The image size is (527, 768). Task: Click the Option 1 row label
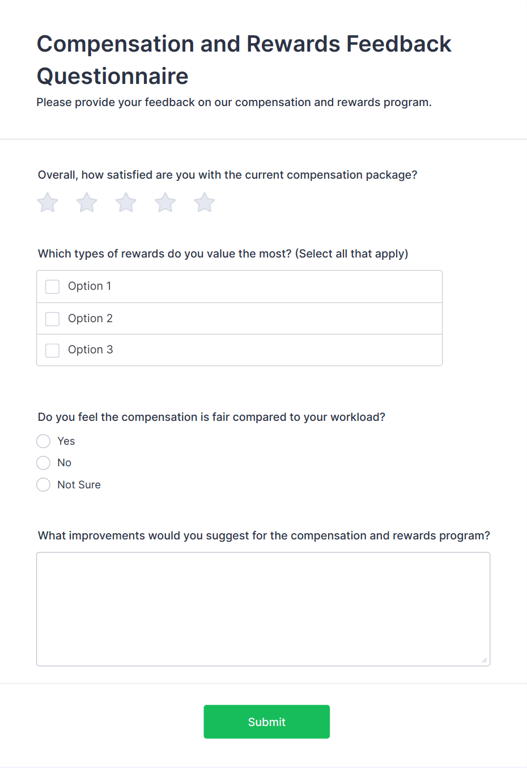click(x=90, y=286)
